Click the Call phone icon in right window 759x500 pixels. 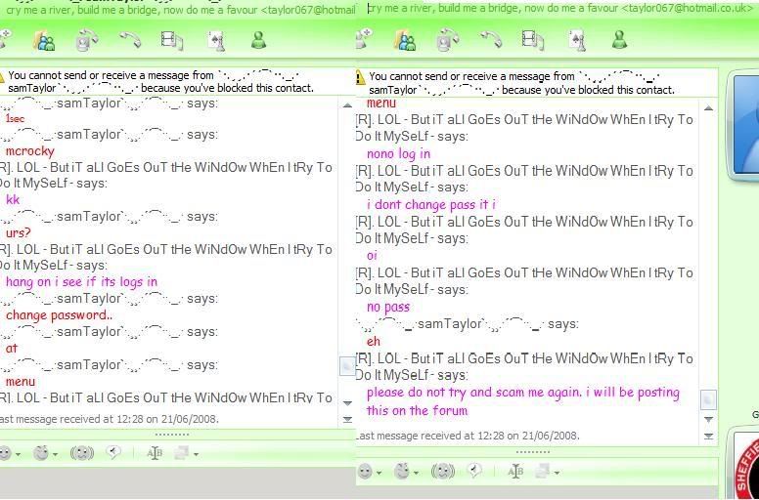[490, 41]
